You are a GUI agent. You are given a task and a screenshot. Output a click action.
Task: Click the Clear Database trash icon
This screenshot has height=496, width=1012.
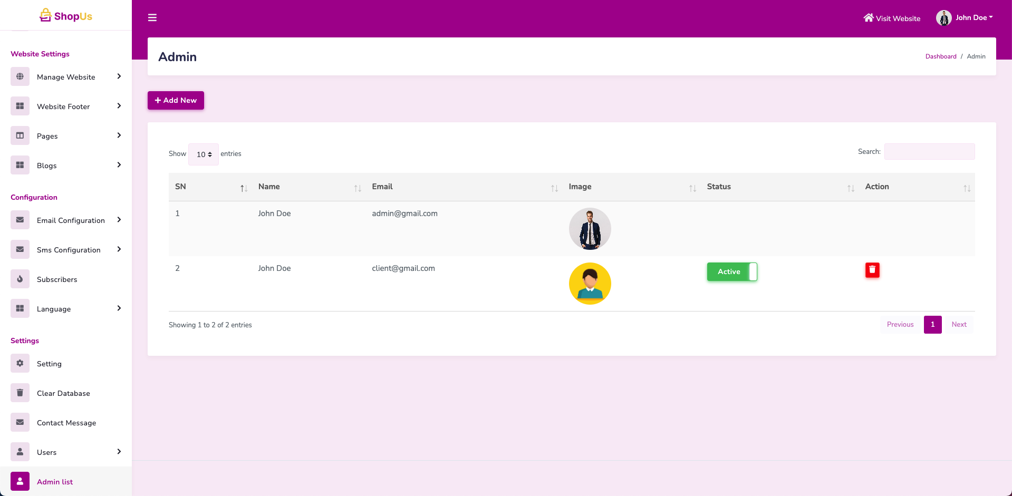pyautogui.click(x=20, y=393)
